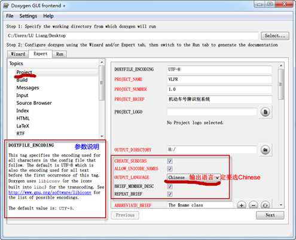Click settings panel scrollbar up arrow
Viewport: 296px width, 240px height.
(x=281, y=66)
